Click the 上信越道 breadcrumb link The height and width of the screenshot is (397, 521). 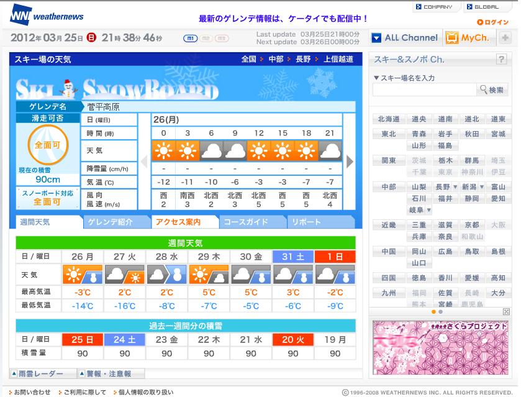(x=338, y=59)
